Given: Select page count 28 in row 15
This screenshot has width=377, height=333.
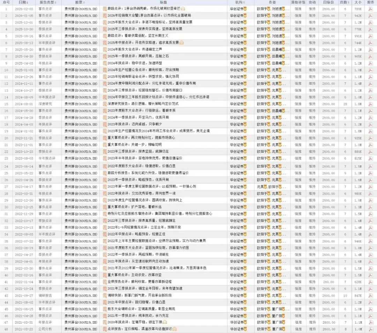Looking at the screenshot, I should coord(345,104).
